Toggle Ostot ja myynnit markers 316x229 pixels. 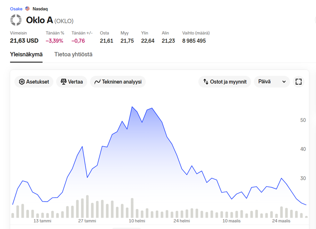[x=225, y=82]
